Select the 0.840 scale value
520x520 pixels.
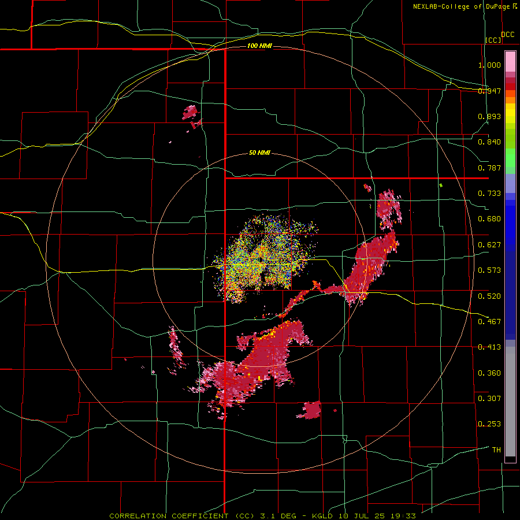[x=489, y=142]
